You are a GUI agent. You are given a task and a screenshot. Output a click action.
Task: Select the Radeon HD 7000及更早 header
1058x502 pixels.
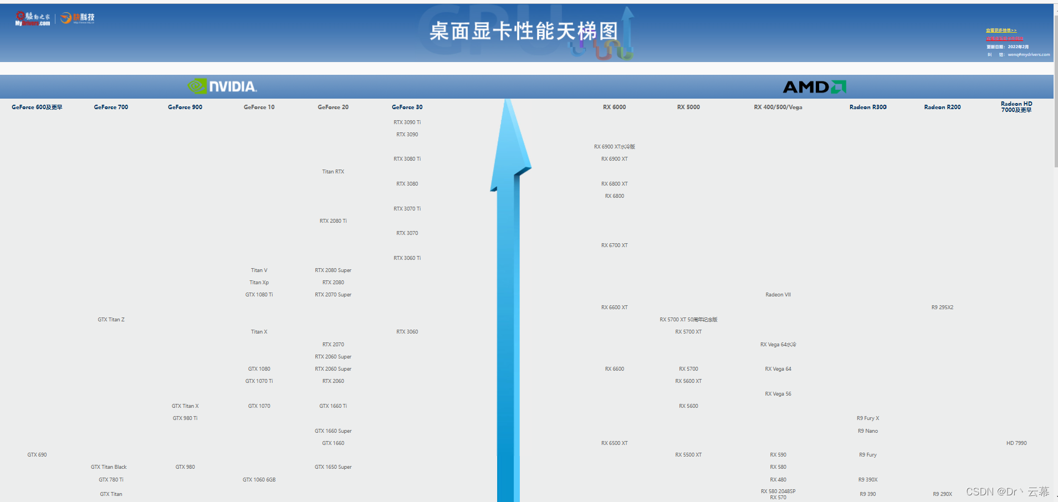click(1016, 107)
